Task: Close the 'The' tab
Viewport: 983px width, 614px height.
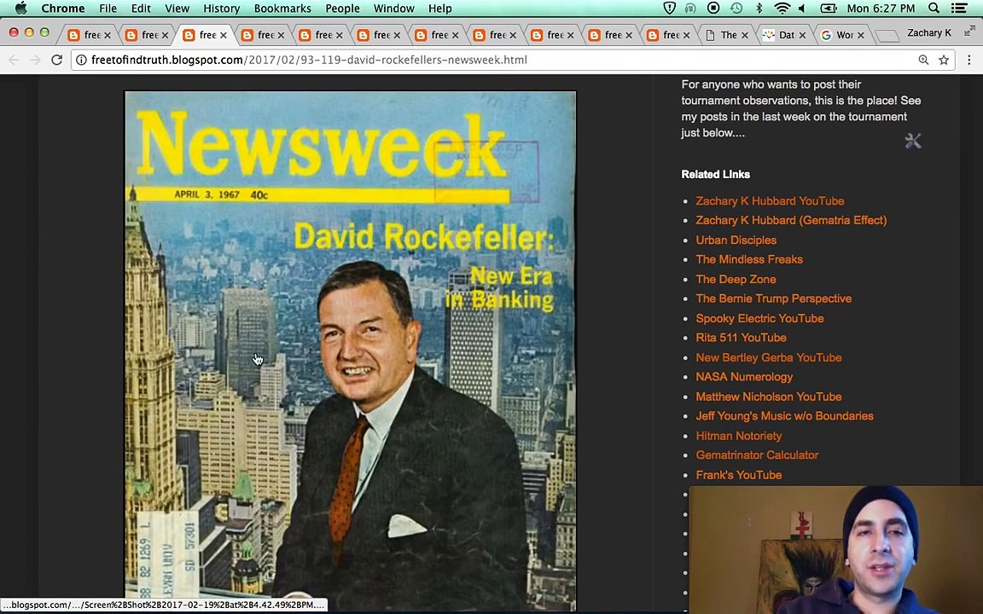Action: click(x=745, y=36)
